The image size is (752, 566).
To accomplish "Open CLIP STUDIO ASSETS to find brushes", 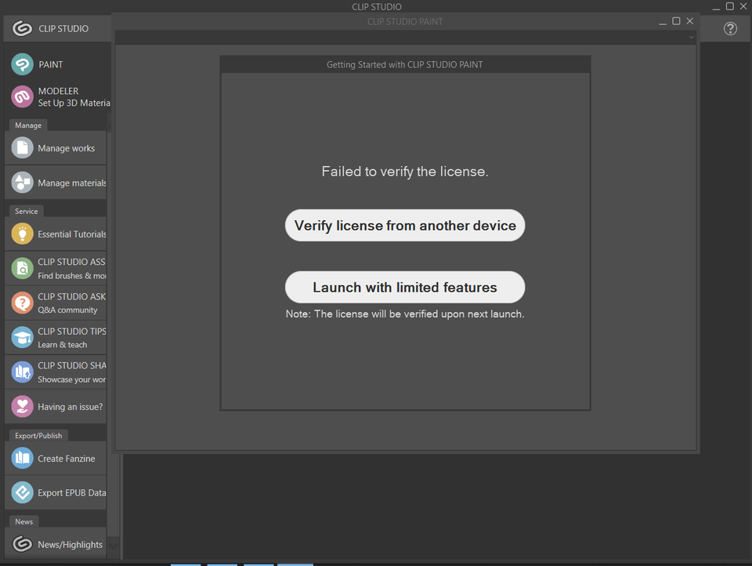I will point(55,269).
